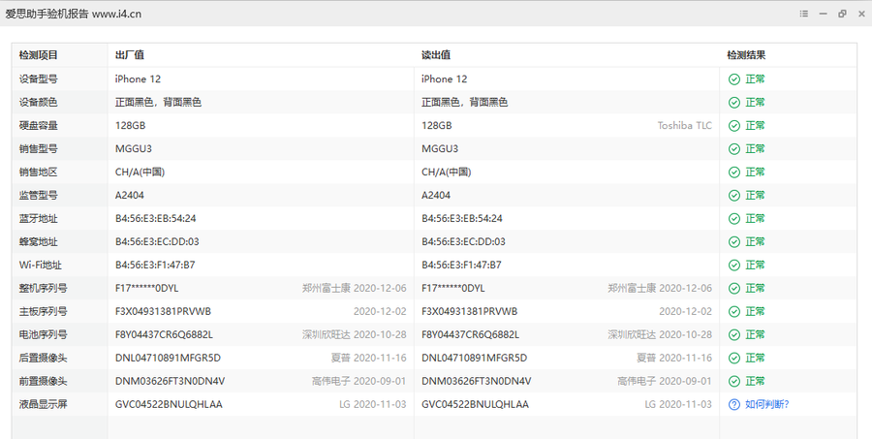Image resolution: width=872 pixels, height=439 pixels.
Task: Click the green check icon for 销售型号
Action: point(734,148)
